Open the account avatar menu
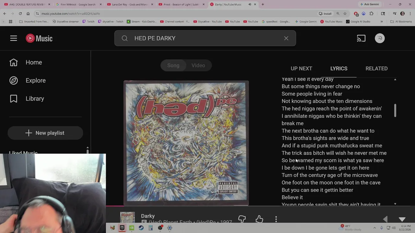 click(x=380, y=38)
